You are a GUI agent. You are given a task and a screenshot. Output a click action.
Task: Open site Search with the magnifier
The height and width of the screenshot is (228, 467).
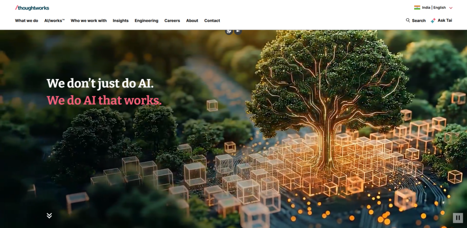415,21
